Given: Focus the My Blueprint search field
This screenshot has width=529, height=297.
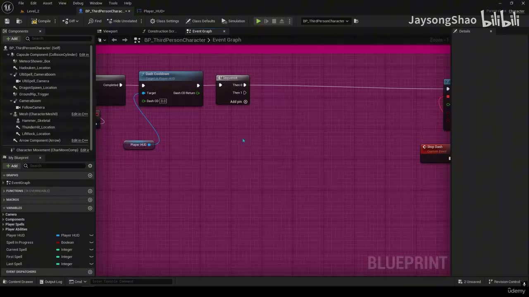Looking at the screenshot, I should tap(55, 166).
